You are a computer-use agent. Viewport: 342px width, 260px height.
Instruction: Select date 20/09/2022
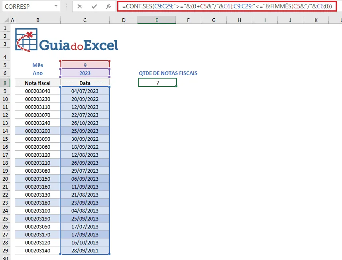point(85,99)
